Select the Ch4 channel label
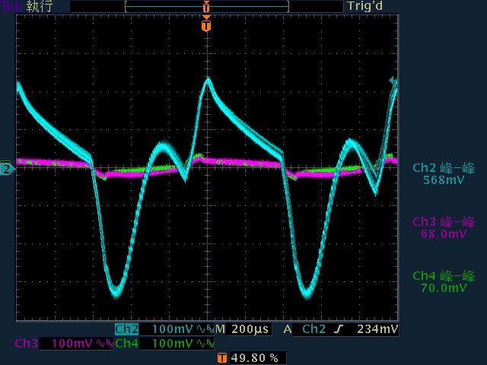The width and height of the screenshot is (487, 365). (126, 344)
